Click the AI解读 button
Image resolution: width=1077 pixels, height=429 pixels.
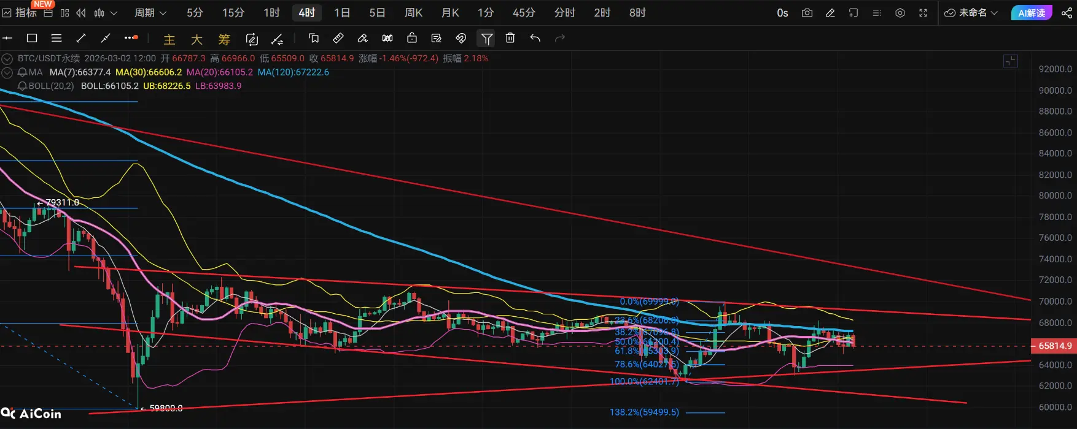pyautogui.click(x=1032, y=13)
